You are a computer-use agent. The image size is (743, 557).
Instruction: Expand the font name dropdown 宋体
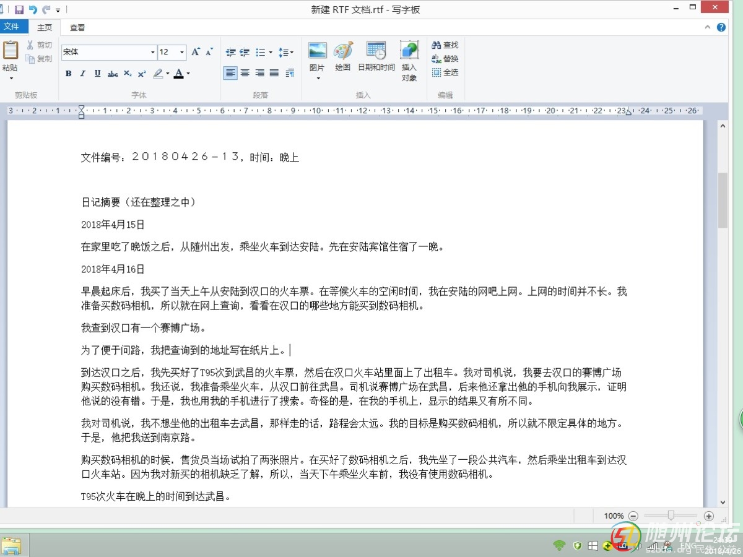pos(152,52)
